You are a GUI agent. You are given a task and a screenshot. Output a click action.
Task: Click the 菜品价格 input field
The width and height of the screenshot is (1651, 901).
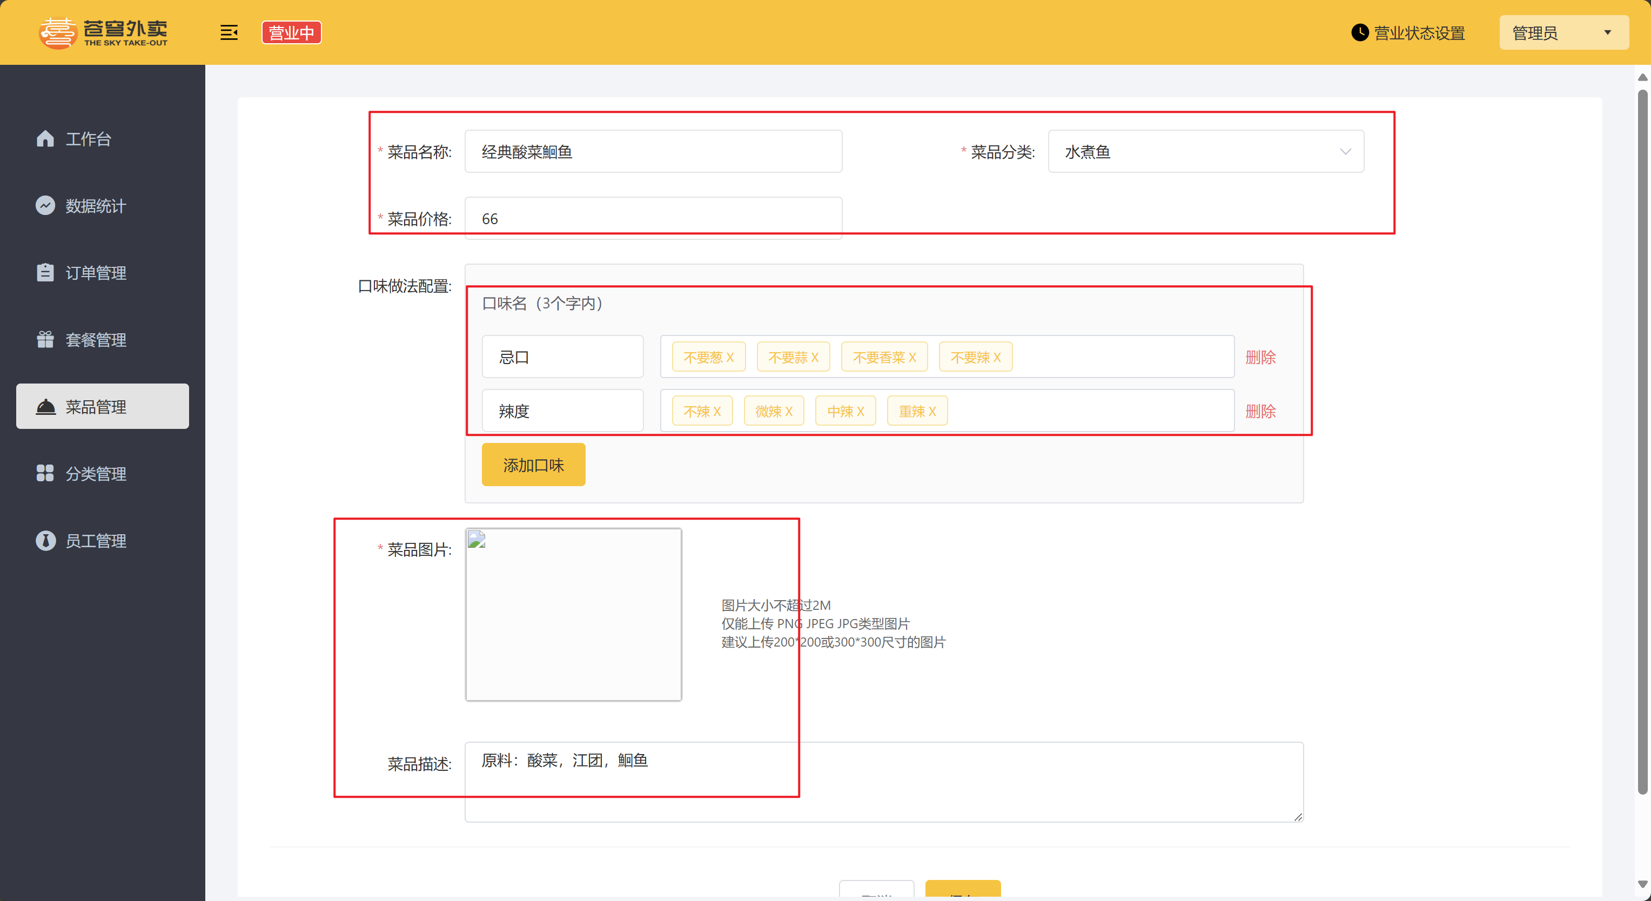point(653,219)
